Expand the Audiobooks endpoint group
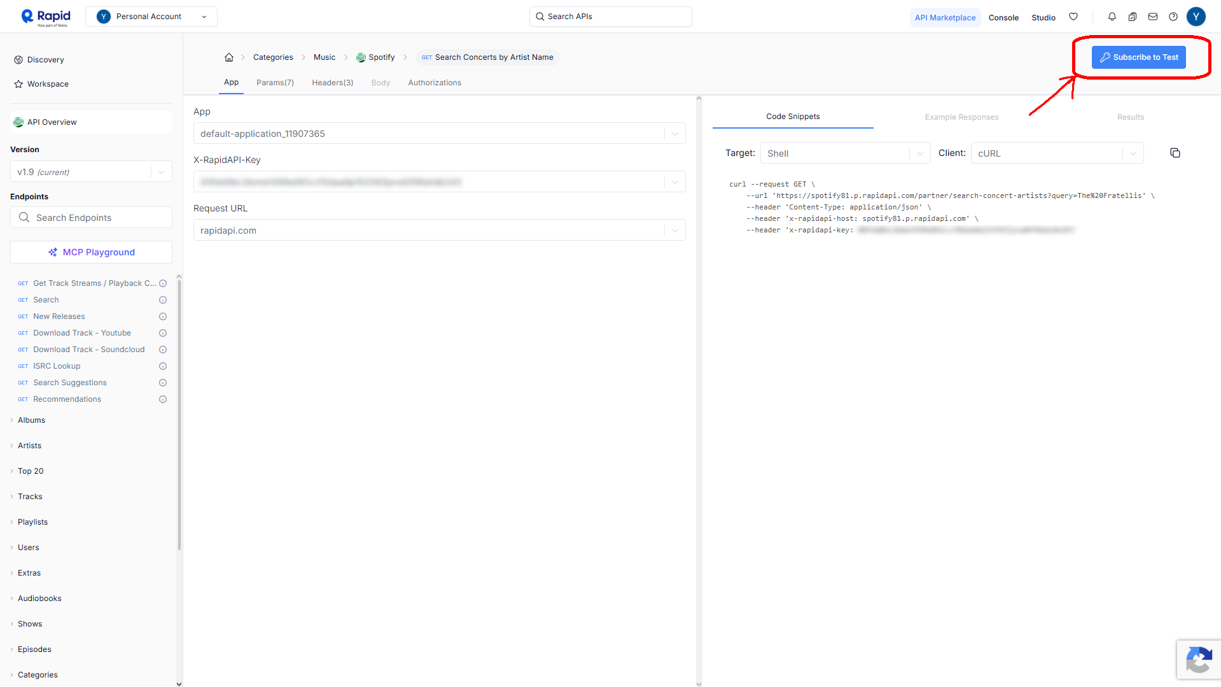The image size is (1221, 687). (x=39, y=598)
